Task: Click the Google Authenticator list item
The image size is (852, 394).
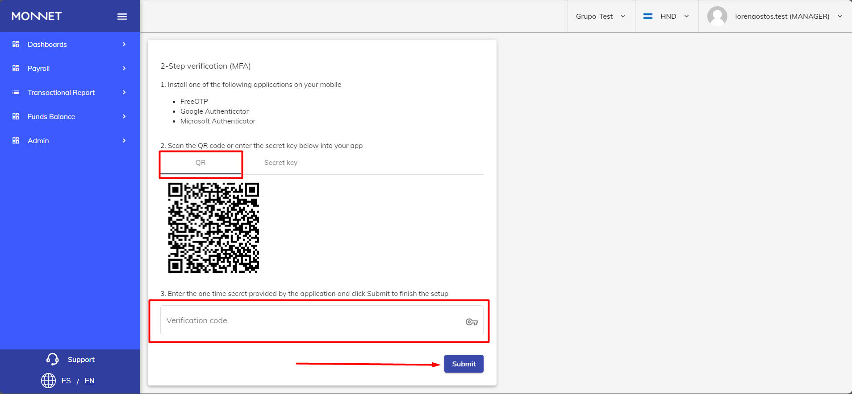Action: pos(214,111)
